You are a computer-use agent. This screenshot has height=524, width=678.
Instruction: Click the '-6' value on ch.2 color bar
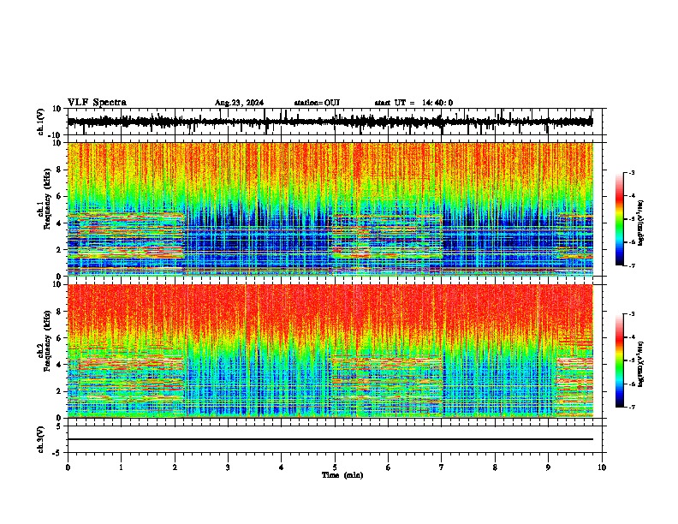pos(632,384)
